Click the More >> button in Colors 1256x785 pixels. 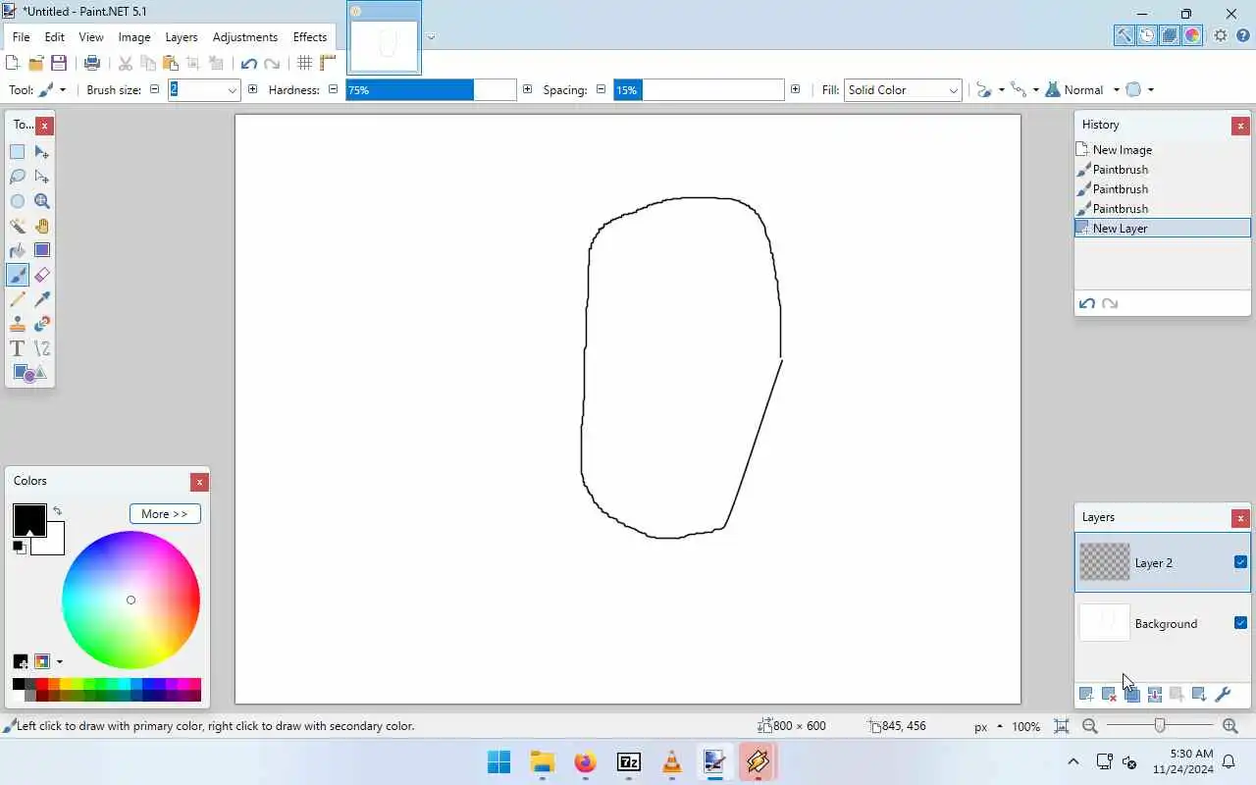coord(165,513)
